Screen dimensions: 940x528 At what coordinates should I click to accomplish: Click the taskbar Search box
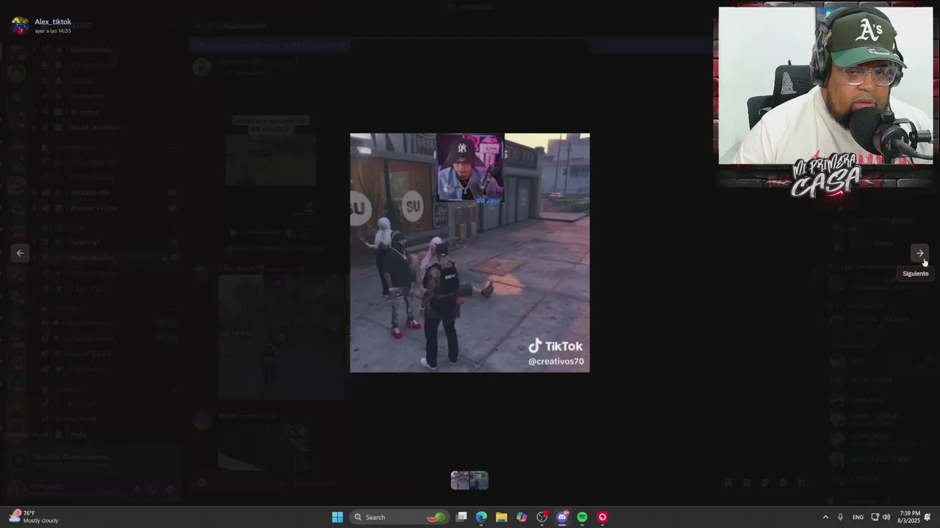[399, 517]
